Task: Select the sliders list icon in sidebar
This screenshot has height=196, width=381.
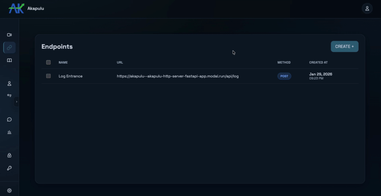Action: 9,95
